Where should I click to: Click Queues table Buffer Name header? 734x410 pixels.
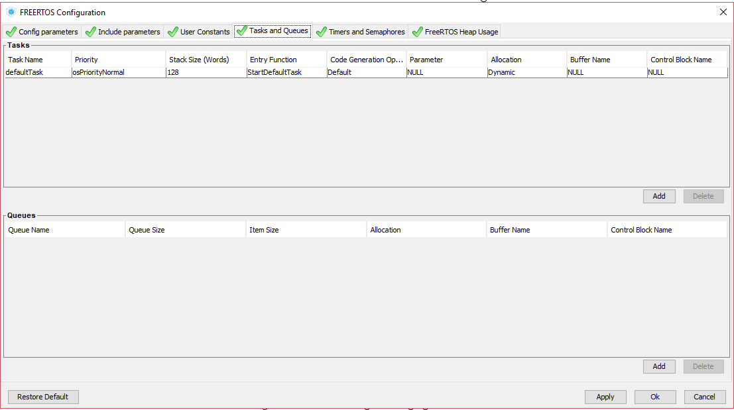point(547,230)
